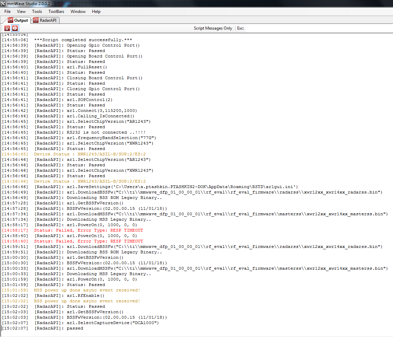This screenshot has height=337, width=393.
Task: Open the Help menu
Action: [x=96, y=12]
